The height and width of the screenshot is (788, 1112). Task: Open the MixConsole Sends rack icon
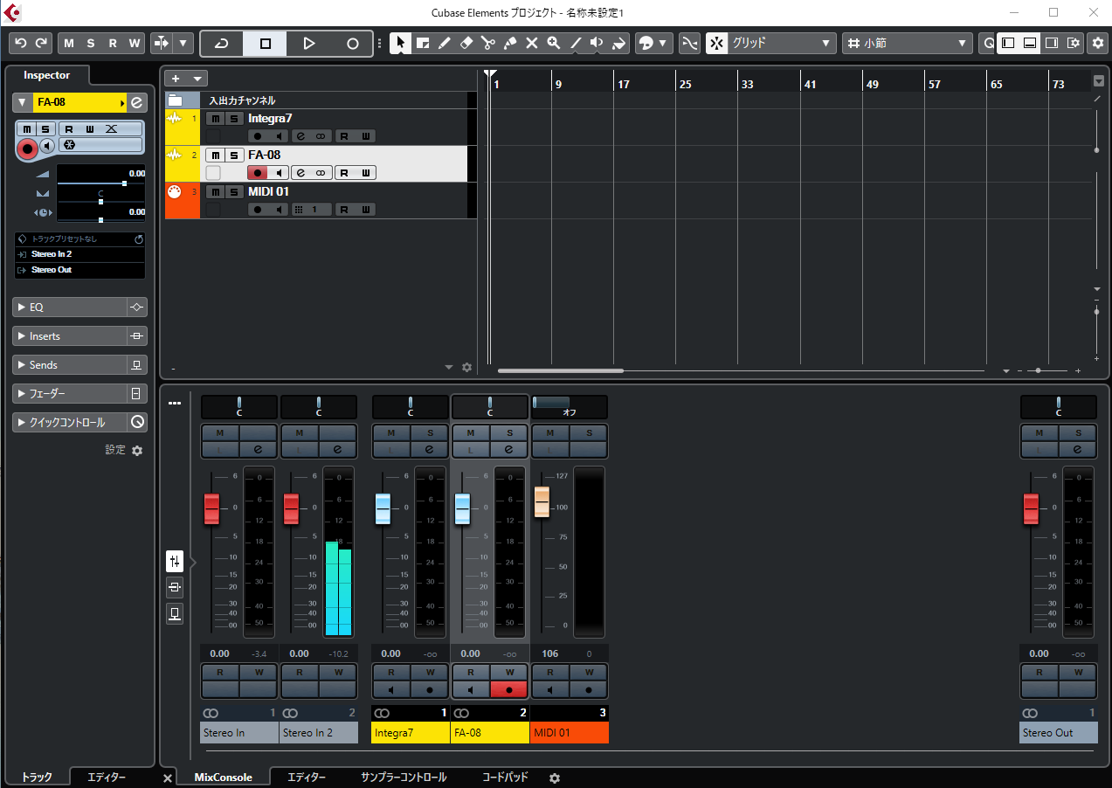click(x=175, y=614)
